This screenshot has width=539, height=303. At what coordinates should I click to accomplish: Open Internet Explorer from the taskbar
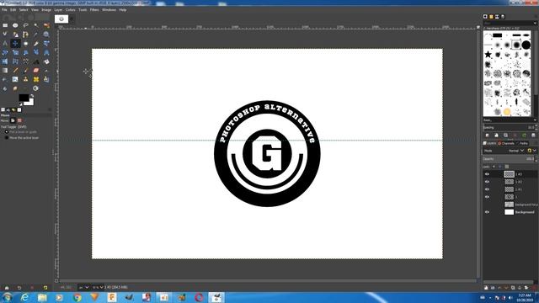tap(24, 297)
